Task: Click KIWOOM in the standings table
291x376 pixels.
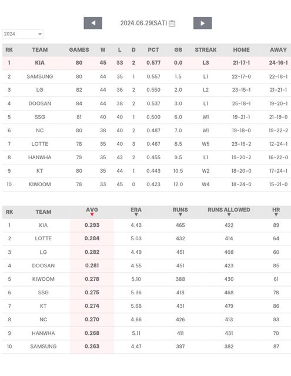Action: (x=40, y=184)
